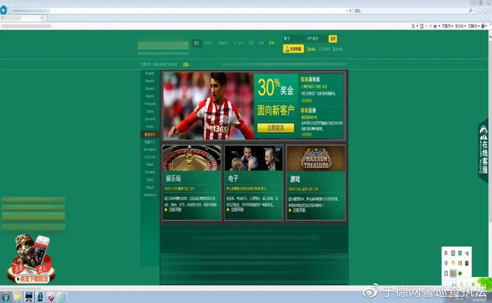Click the help question mark icon
This screenshot has height=303, width=492.
coord(482,26)
